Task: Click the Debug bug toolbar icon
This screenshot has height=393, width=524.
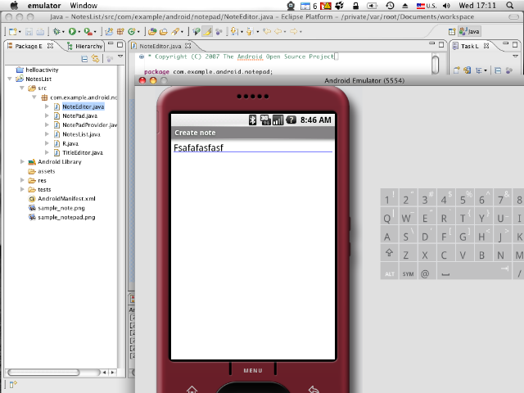Action: 56,31
